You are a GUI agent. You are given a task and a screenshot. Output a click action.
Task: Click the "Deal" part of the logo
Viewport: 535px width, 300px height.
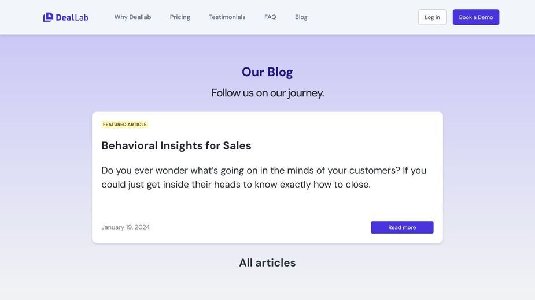pos(65,17)
